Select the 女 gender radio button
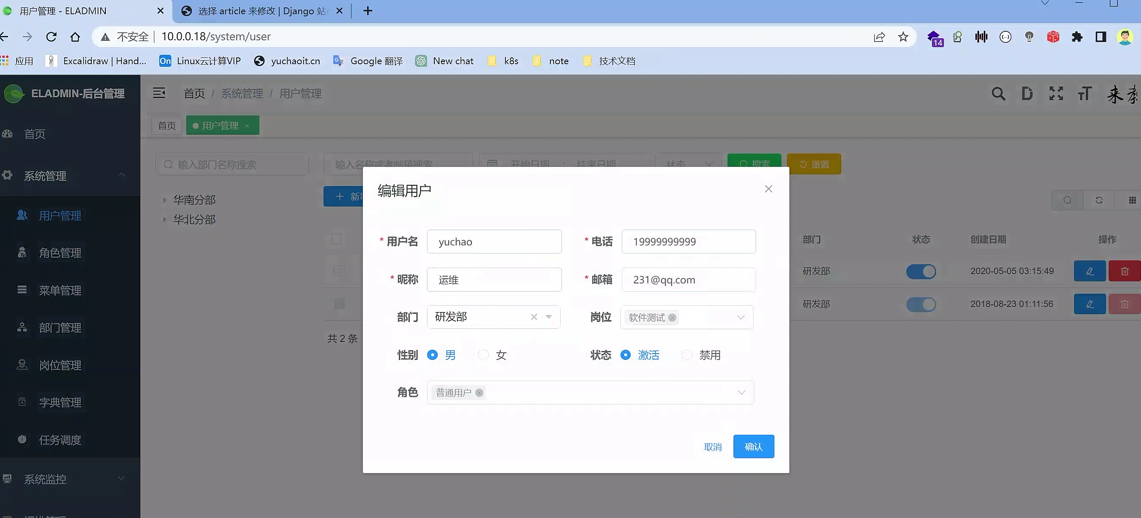 [483, 355]
